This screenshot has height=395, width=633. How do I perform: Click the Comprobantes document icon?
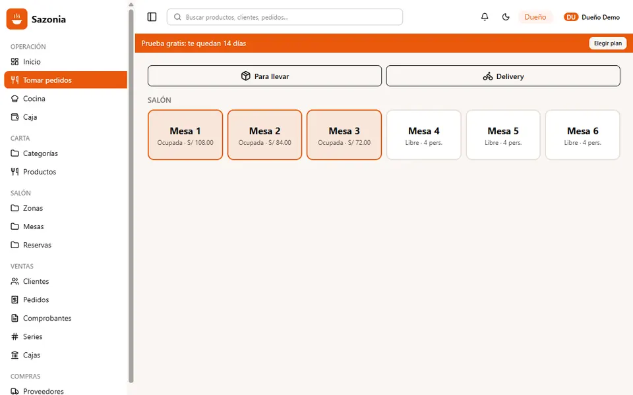click(x=15, y=318)
